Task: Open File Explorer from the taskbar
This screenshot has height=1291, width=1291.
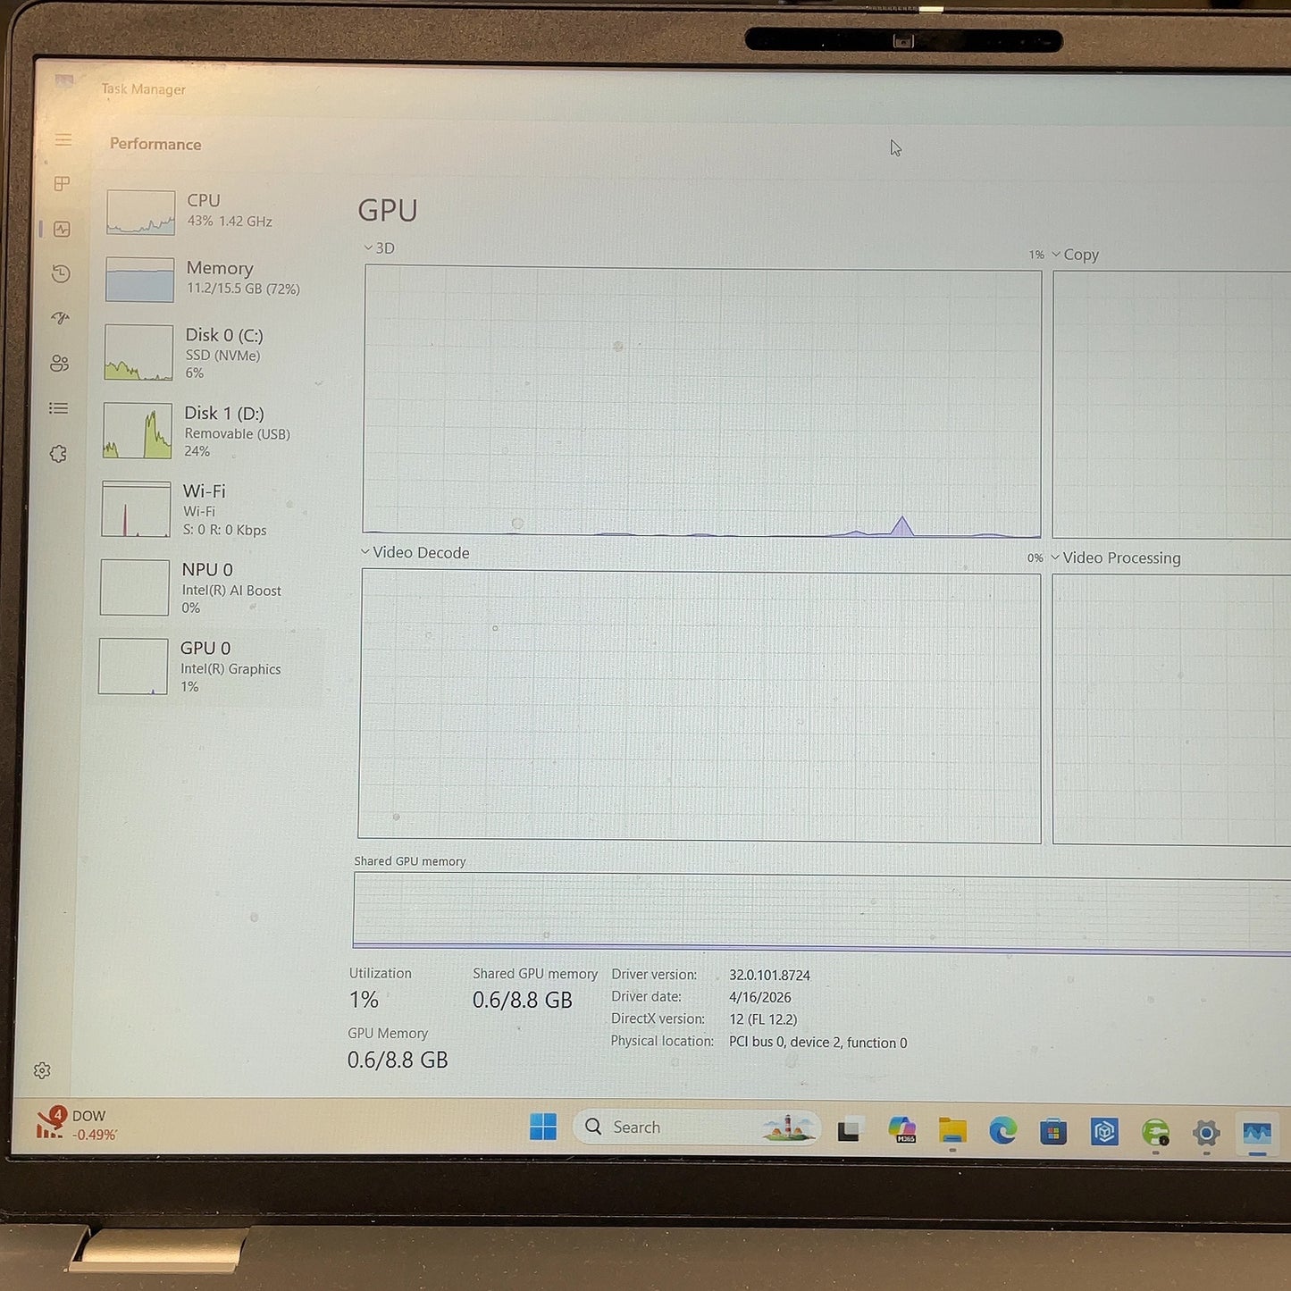Action: 952,1131
